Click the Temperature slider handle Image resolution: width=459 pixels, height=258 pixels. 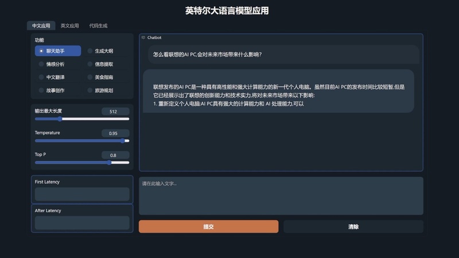[x=123, y=140]
